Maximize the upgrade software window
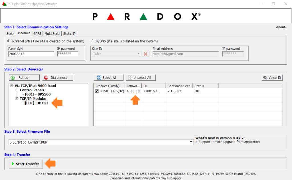The width and height of the screenshot is (292, 180). tap(273, 4)
